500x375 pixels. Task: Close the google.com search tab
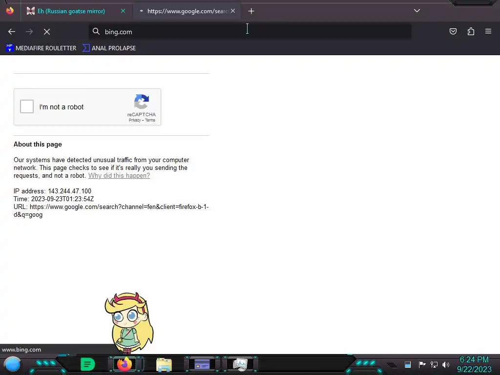click(233, 11)
